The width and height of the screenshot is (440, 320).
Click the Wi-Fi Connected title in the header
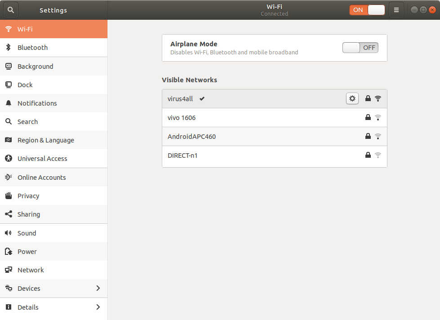point(274,9)
